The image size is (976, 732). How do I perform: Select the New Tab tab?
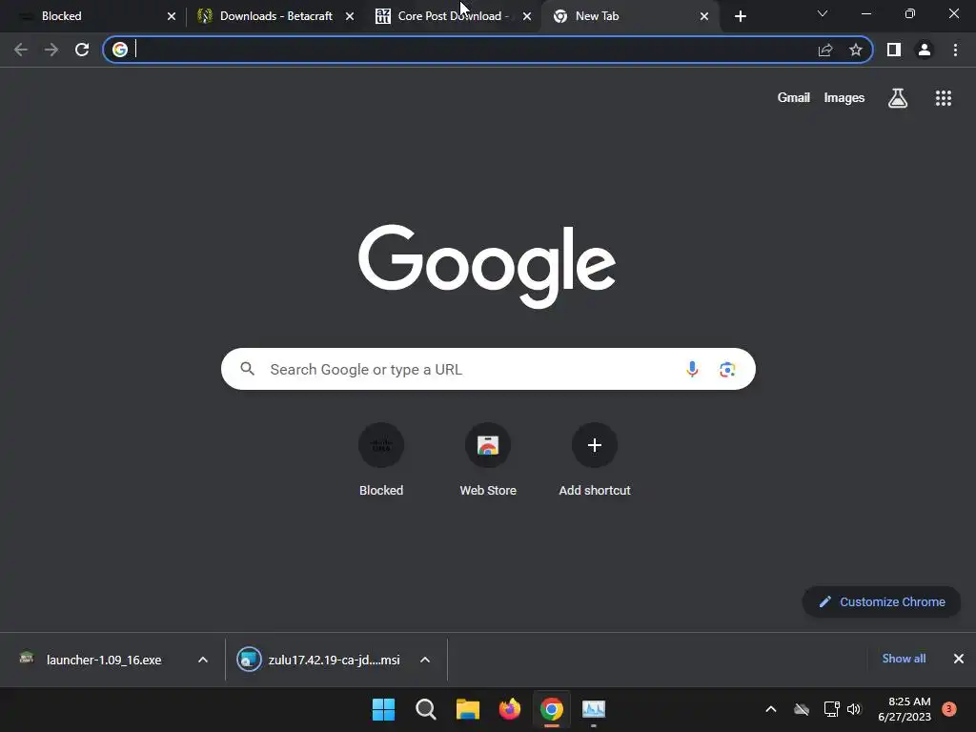(629, 16)
